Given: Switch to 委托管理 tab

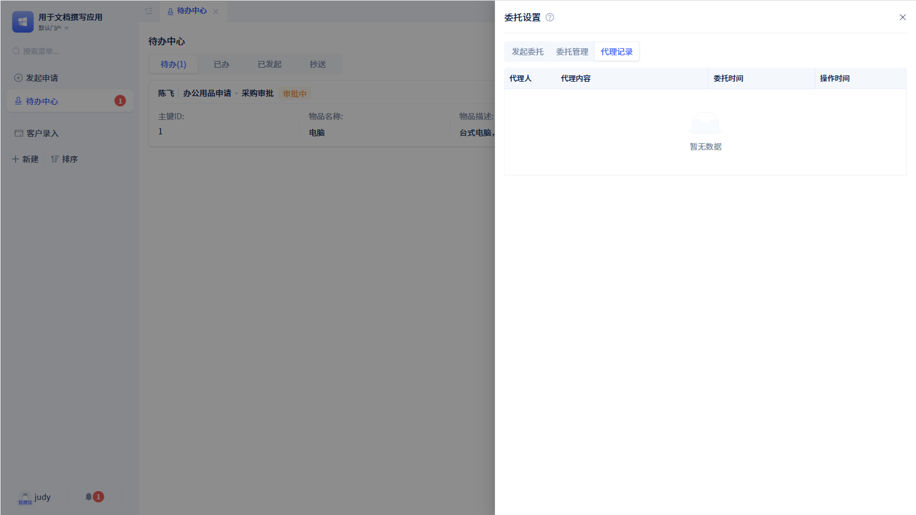Looking at the screenshot, I should tap(572, 51).
